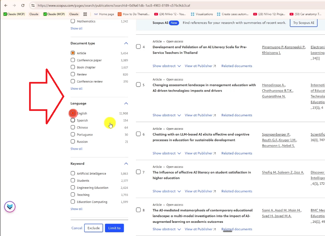Open second Claude bookmark after Claude (MCP)

coord(74,14)
